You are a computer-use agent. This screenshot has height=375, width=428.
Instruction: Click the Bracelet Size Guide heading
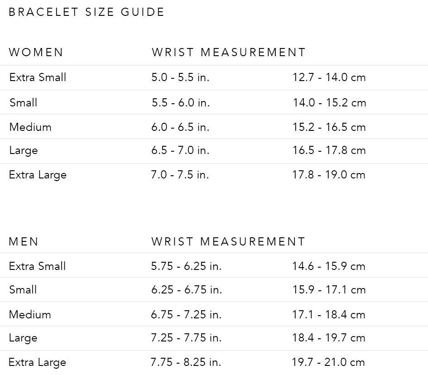pyautogui.click(x=87, y=12)
